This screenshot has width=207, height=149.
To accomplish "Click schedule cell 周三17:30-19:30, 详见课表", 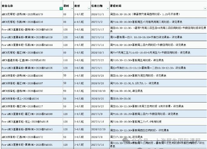I will [158, 137].
